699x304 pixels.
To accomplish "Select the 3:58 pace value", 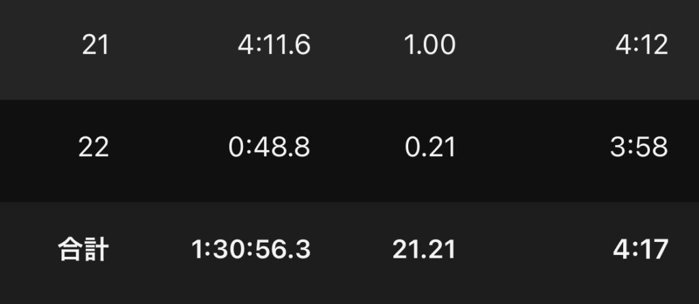I will (640, 147).
